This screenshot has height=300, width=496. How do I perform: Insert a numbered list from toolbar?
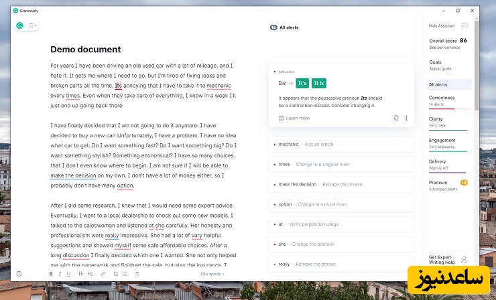pyautogui.click(x=117, y=274)
